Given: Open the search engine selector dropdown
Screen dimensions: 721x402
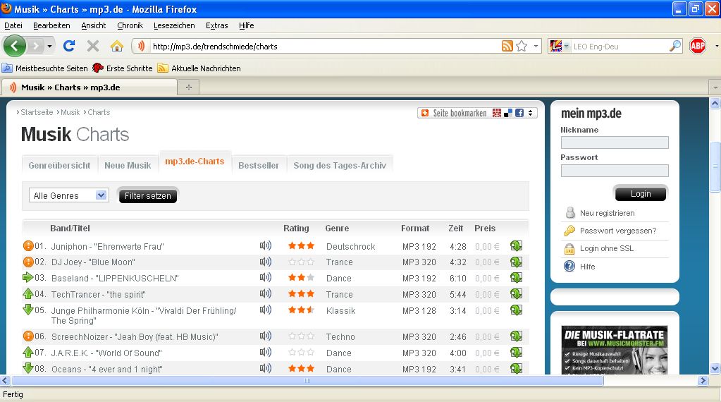Looking at the screenshot, I should click(x=567, y=46).
